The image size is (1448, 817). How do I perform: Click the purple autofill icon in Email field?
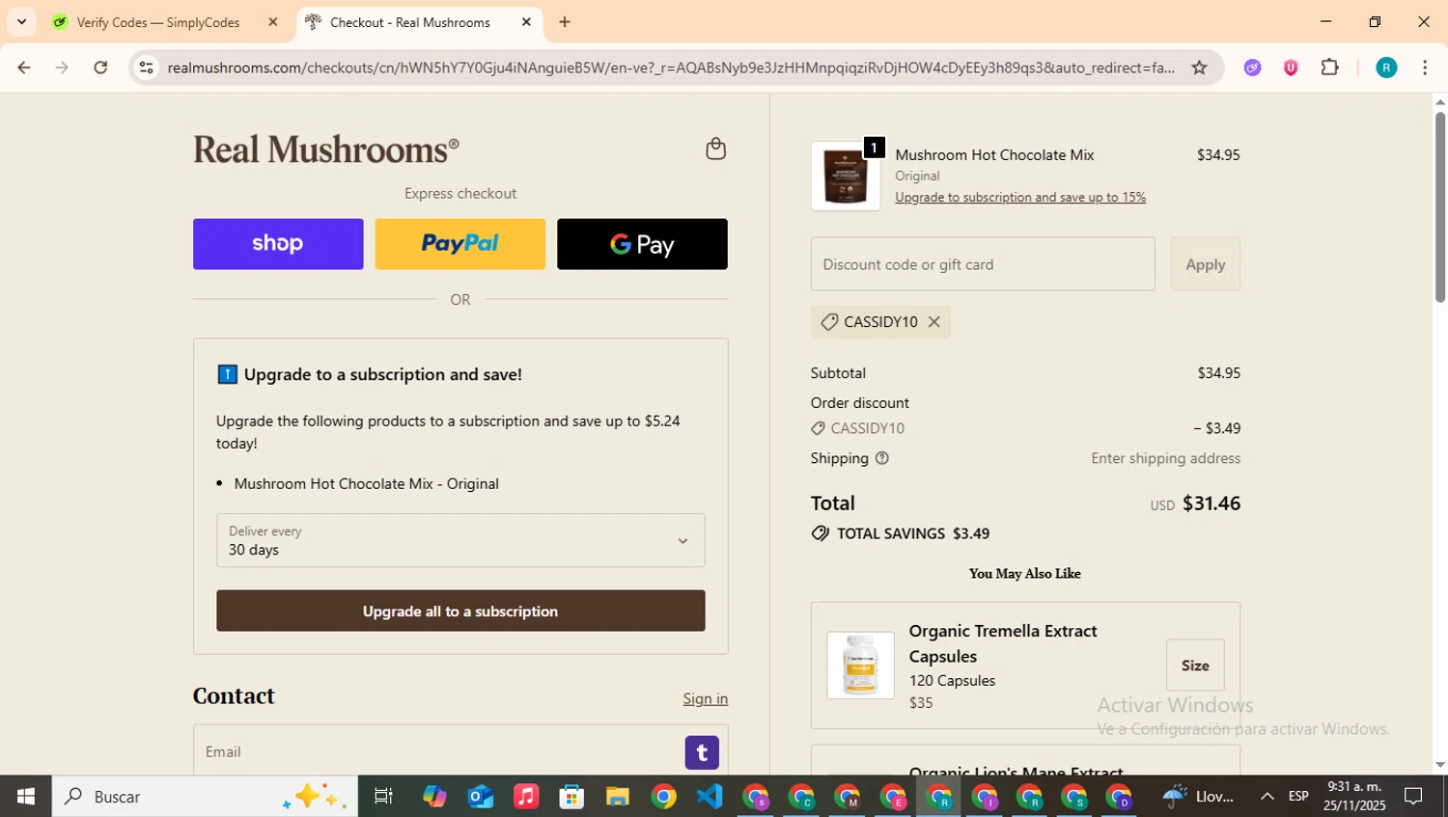702,752
